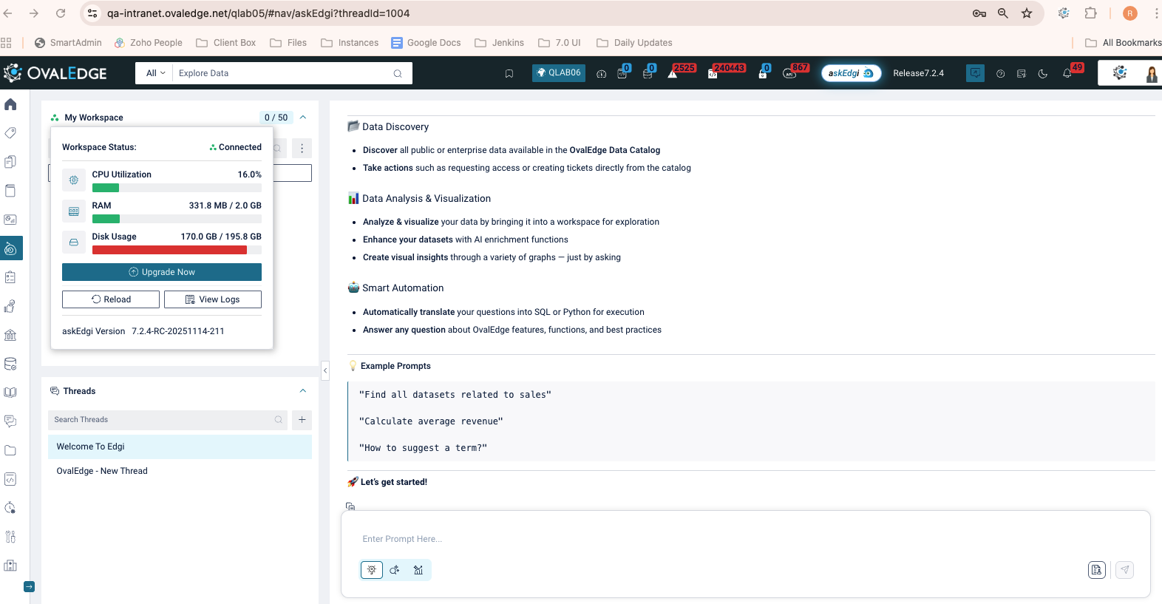Click the browser bookmark star icon
The width and height of the screenshot is (1162, 604).
[1027, 13]
